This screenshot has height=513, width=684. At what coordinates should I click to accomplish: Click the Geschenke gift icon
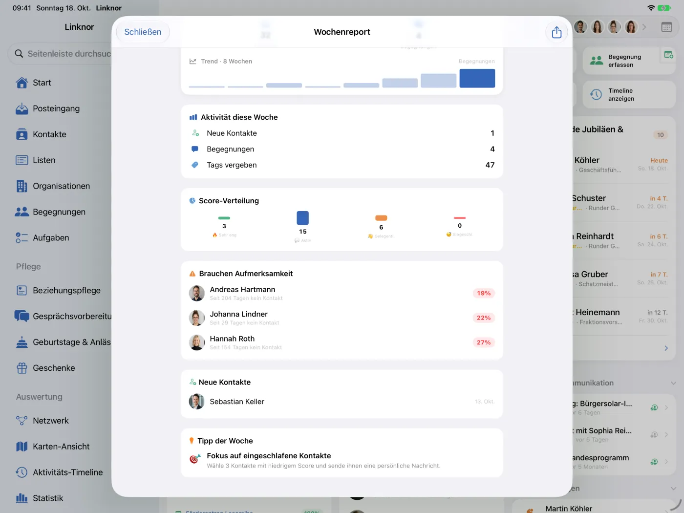pyautogui.click(x=22, y=368)
